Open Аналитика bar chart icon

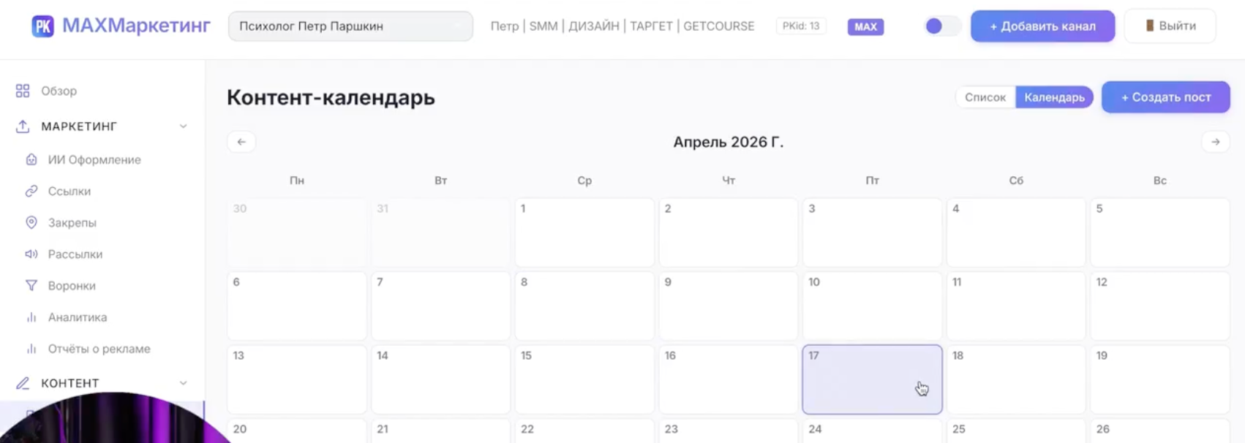(x=31, y=317)
